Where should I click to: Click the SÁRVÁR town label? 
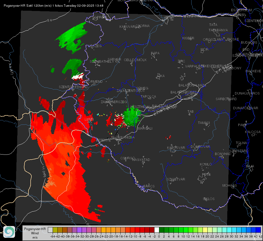(114, 59)
